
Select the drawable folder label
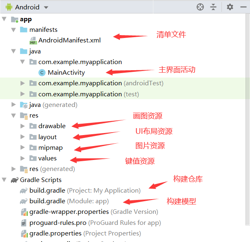[52, 126]
